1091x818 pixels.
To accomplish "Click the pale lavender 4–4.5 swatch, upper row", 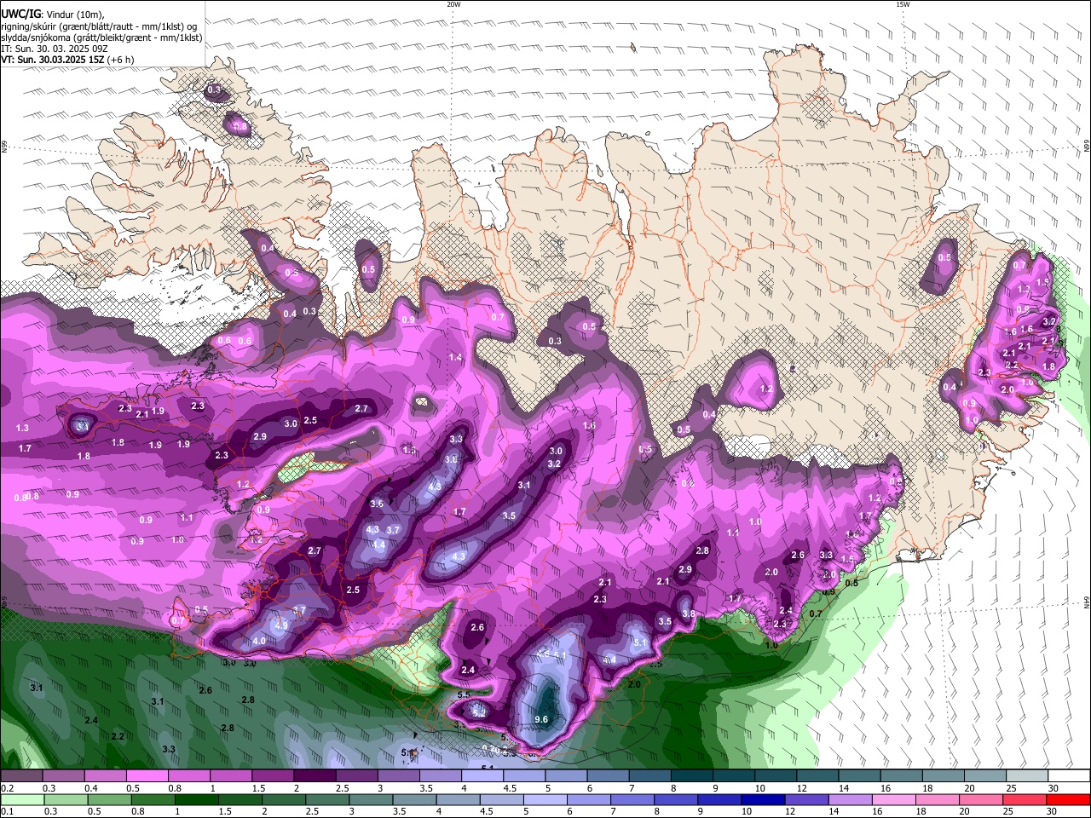I will 481,775.
